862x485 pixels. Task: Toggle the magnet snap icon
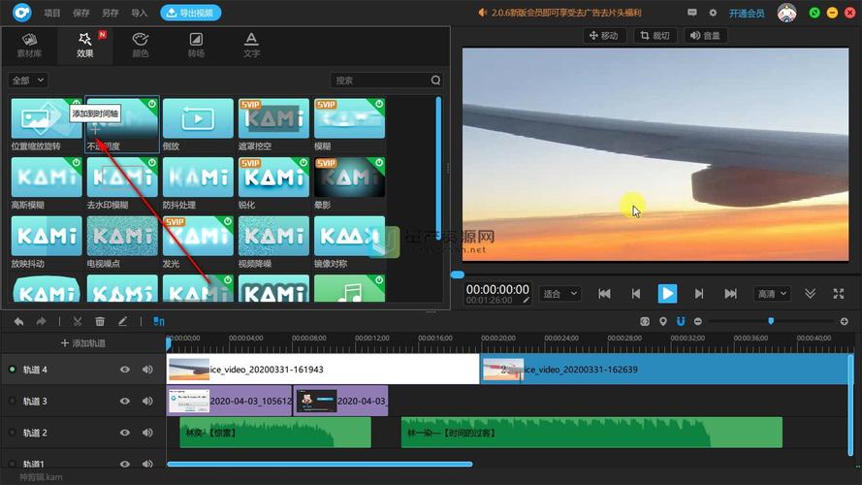coord(681,321)
